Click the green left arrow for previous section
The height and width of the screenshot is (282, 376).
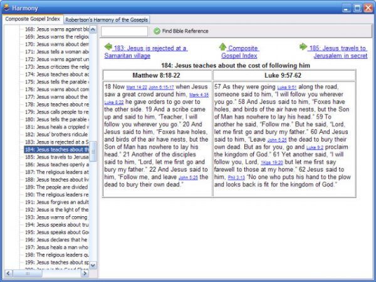pos(108,47)
